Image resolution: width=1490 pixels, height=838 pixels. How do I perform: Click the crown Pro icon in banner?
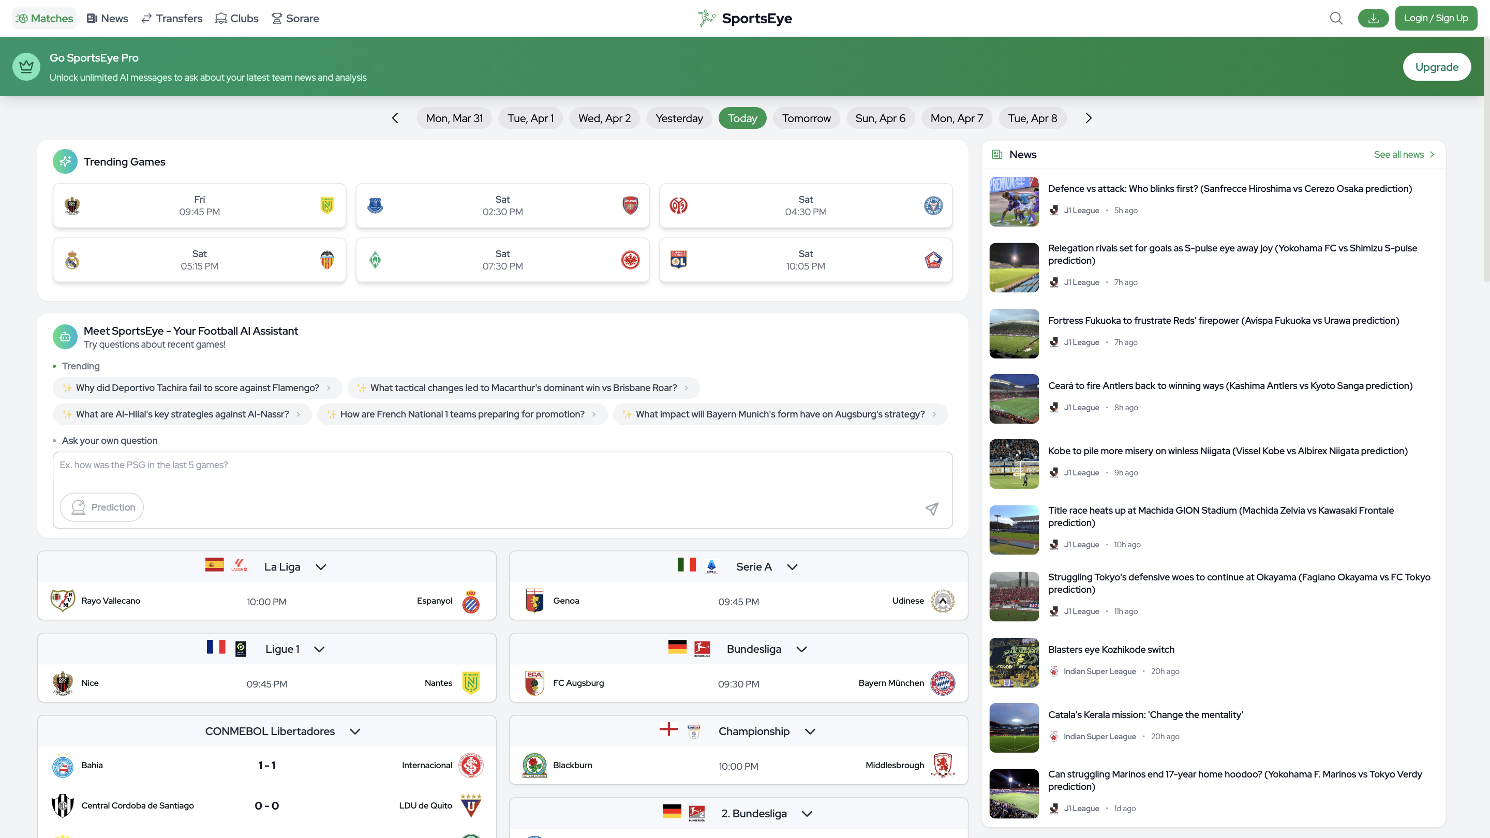(x=26, y=67)
